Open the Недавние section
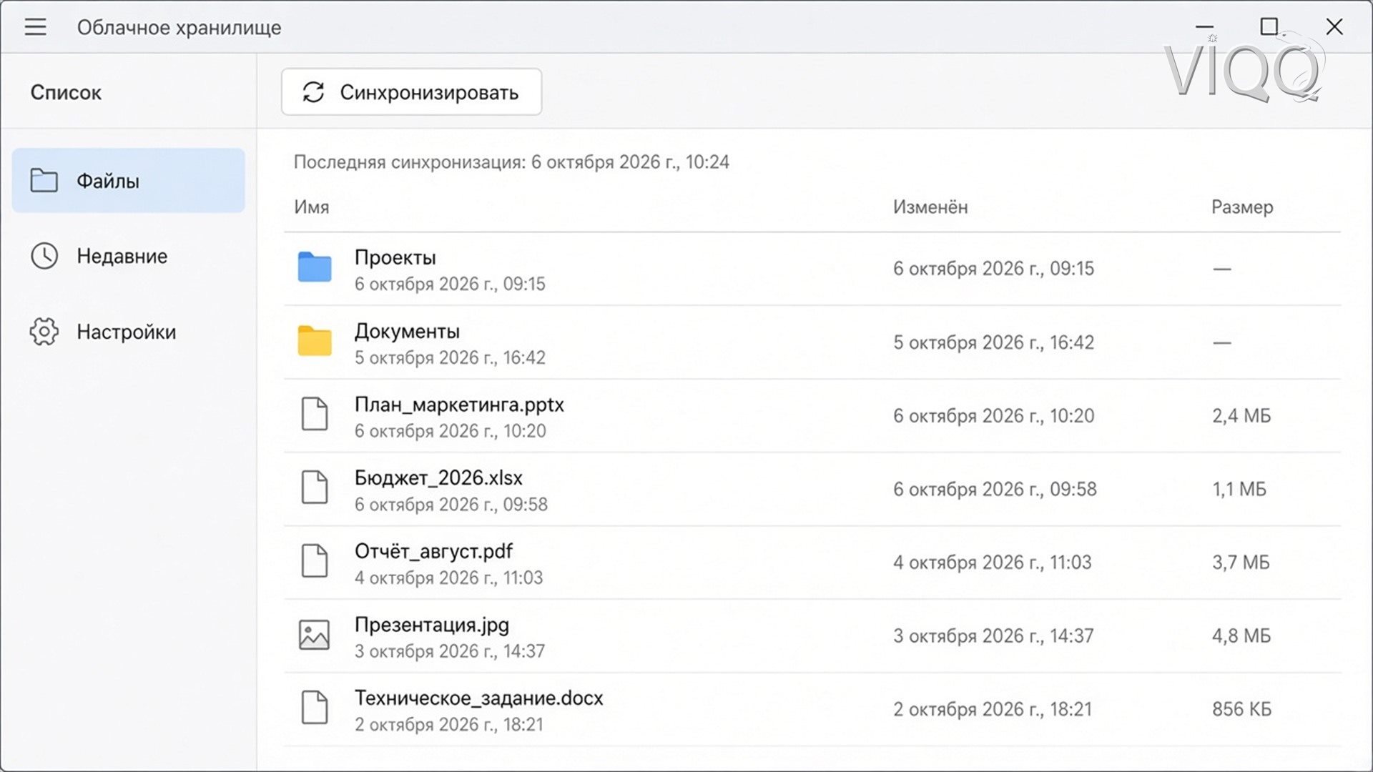This screenshot has height=772, width=1373. click(x=129, y=256)
